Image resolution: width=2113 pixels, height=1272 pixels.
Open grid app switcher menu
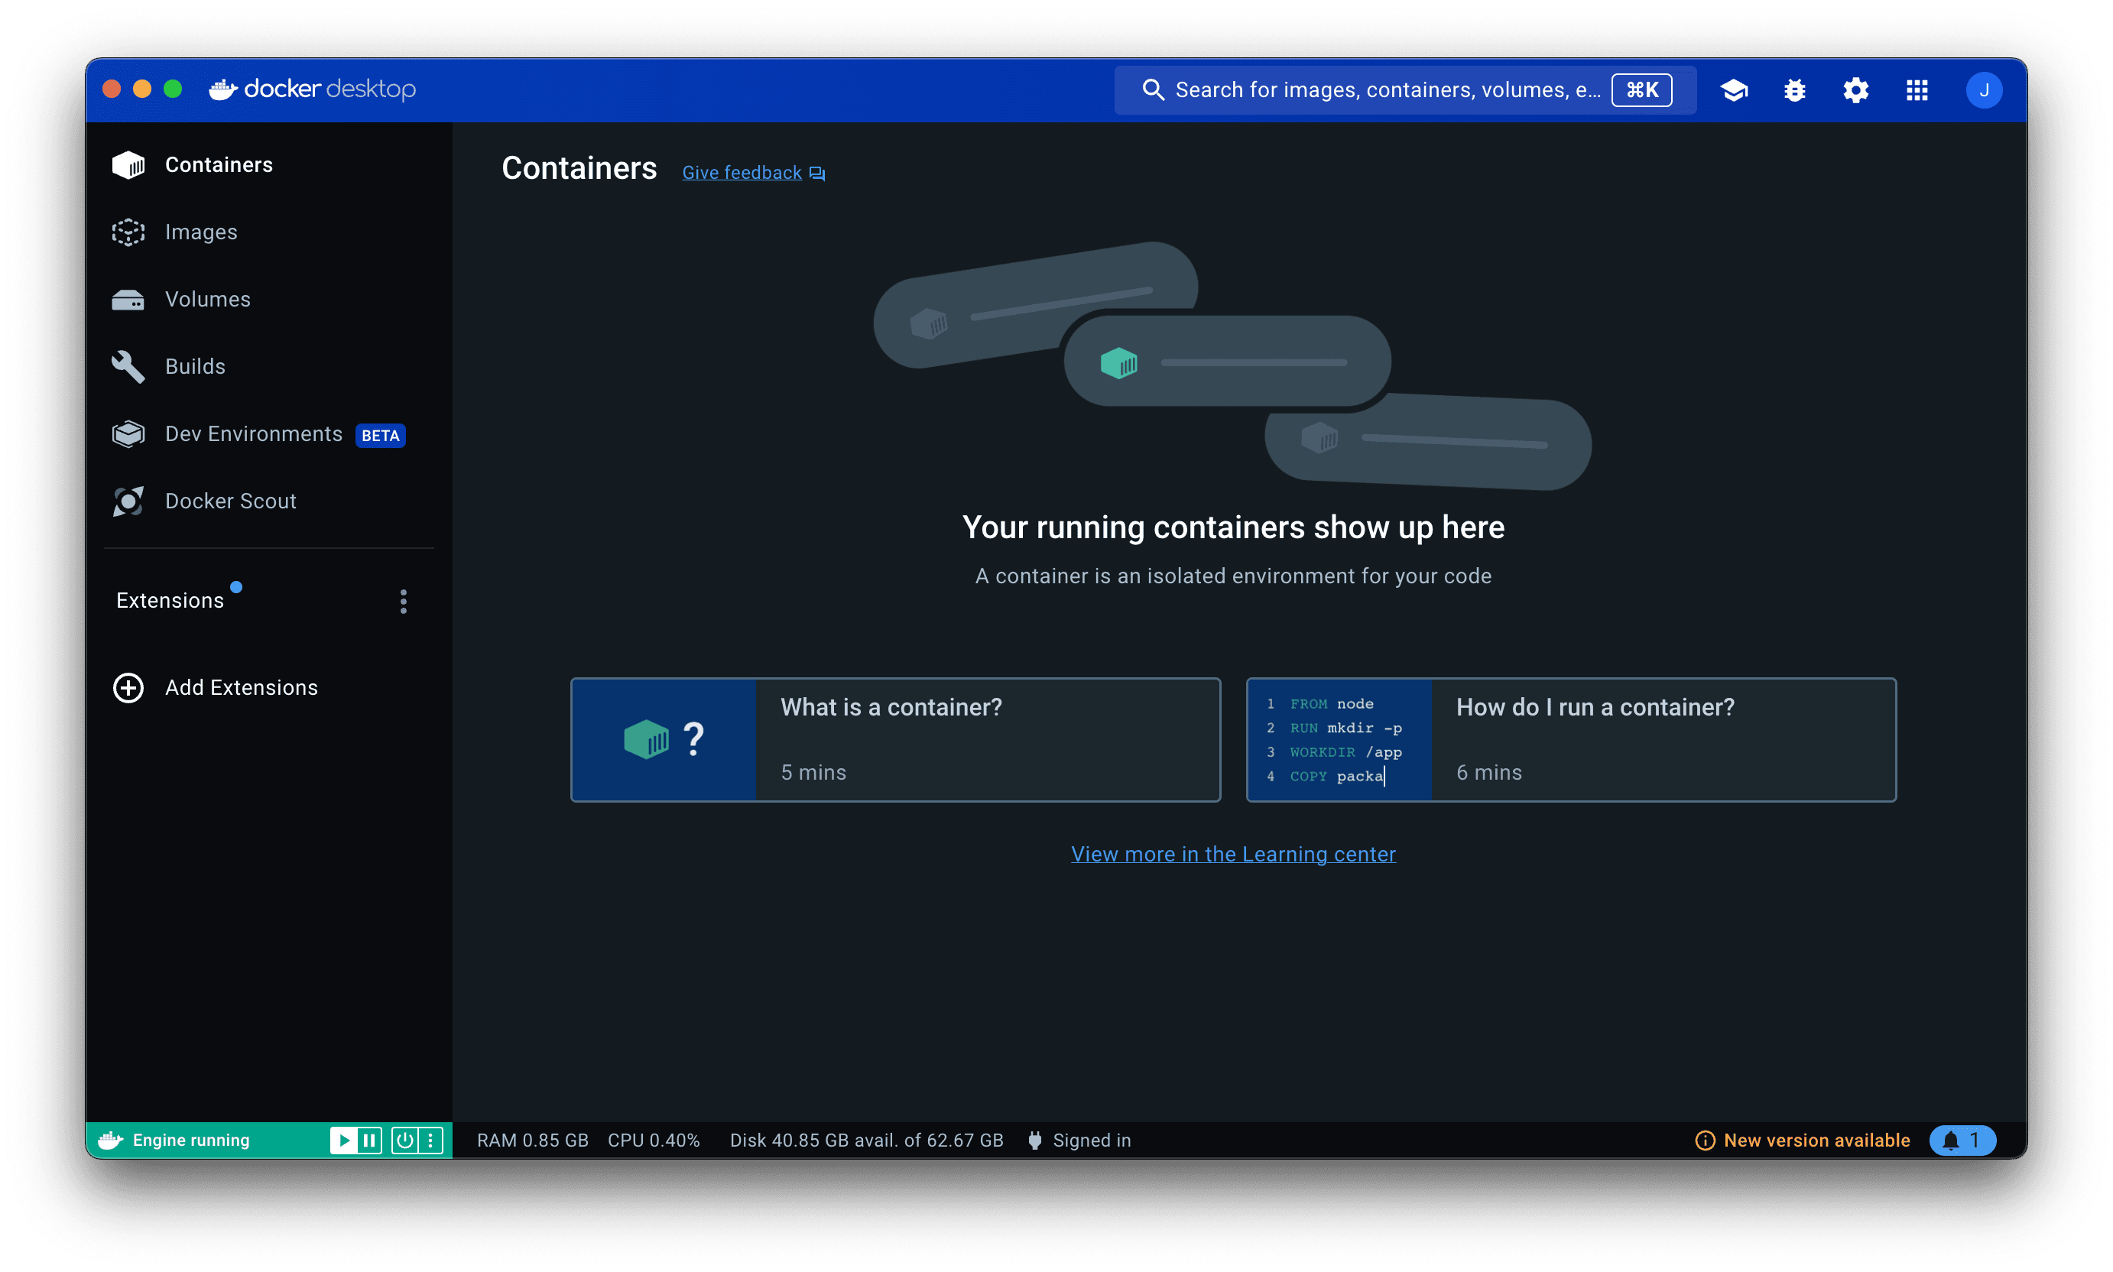1917,87
